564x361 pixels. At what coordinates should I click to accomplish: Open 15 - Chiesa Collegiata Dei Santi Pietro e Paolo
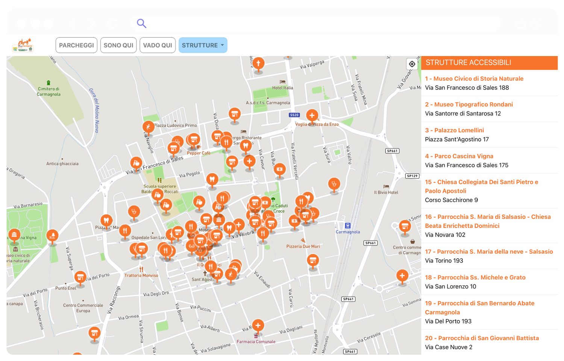coord(482,187)
